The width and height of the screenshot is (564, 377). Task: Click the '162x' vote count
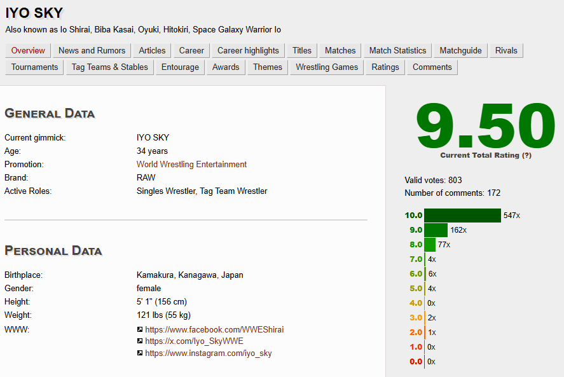(458, 230)
